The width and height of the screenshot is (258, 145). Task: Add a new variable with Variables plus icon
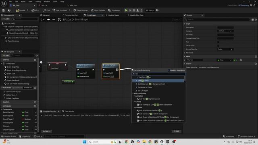click(35, 106)
